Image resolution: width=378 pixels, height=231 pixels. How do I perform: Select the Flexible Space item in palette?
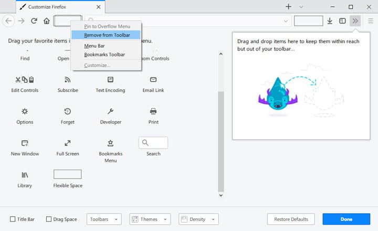click(68, 178)
